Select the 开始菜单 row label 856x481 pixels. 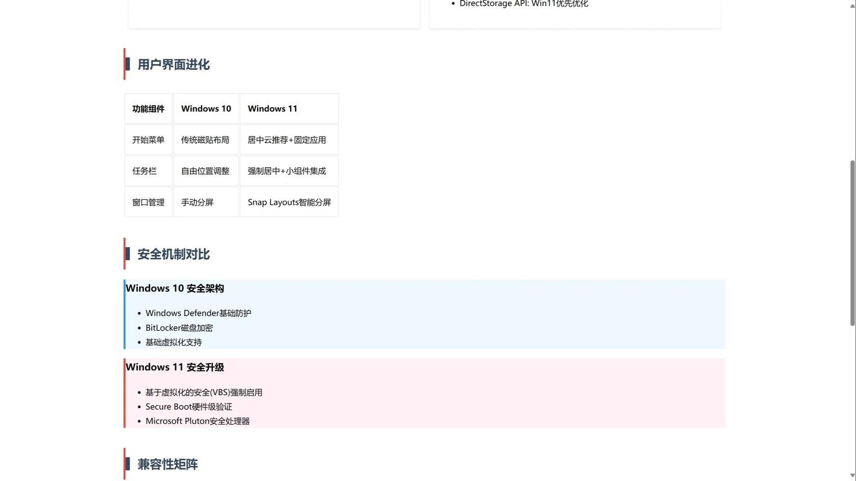point(148,139)
